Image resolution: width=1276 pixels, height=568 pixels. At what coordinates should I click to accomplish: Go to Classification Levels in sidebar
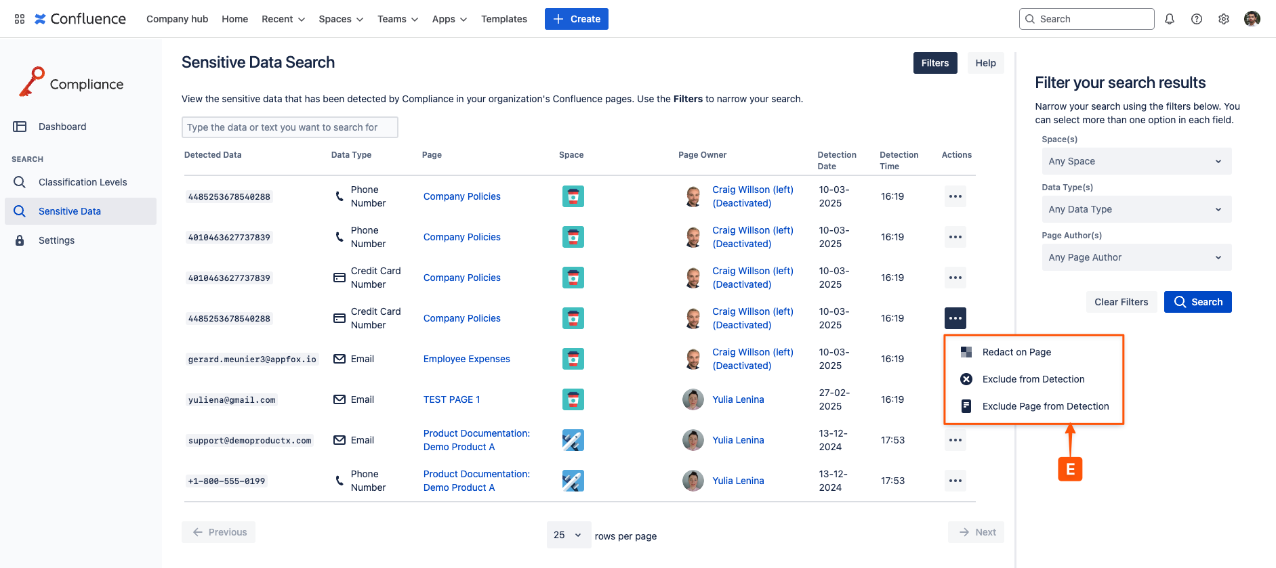[83, 182]
